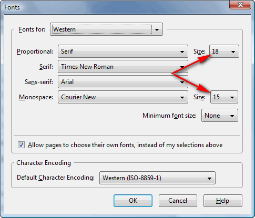Click the Proportional label

35,51
